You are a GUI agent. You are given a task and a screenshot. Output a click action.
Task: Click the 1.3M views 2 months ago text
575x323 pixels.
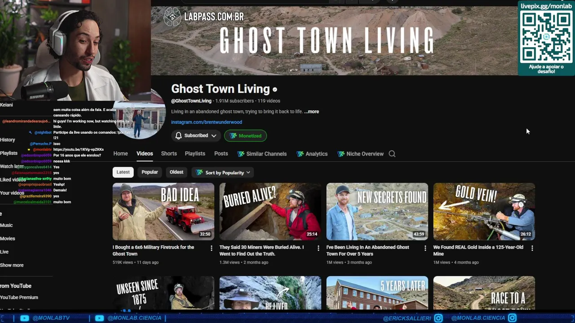tap(244, 262)
